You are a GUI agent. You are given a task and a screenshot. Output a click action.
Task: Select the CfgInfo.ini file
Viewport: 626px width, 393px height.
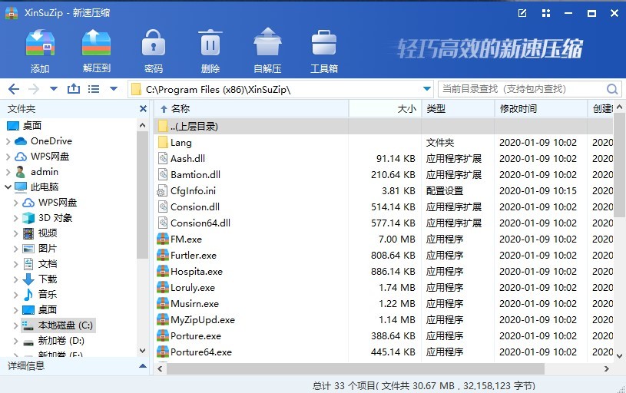click(x=383, y=191)
